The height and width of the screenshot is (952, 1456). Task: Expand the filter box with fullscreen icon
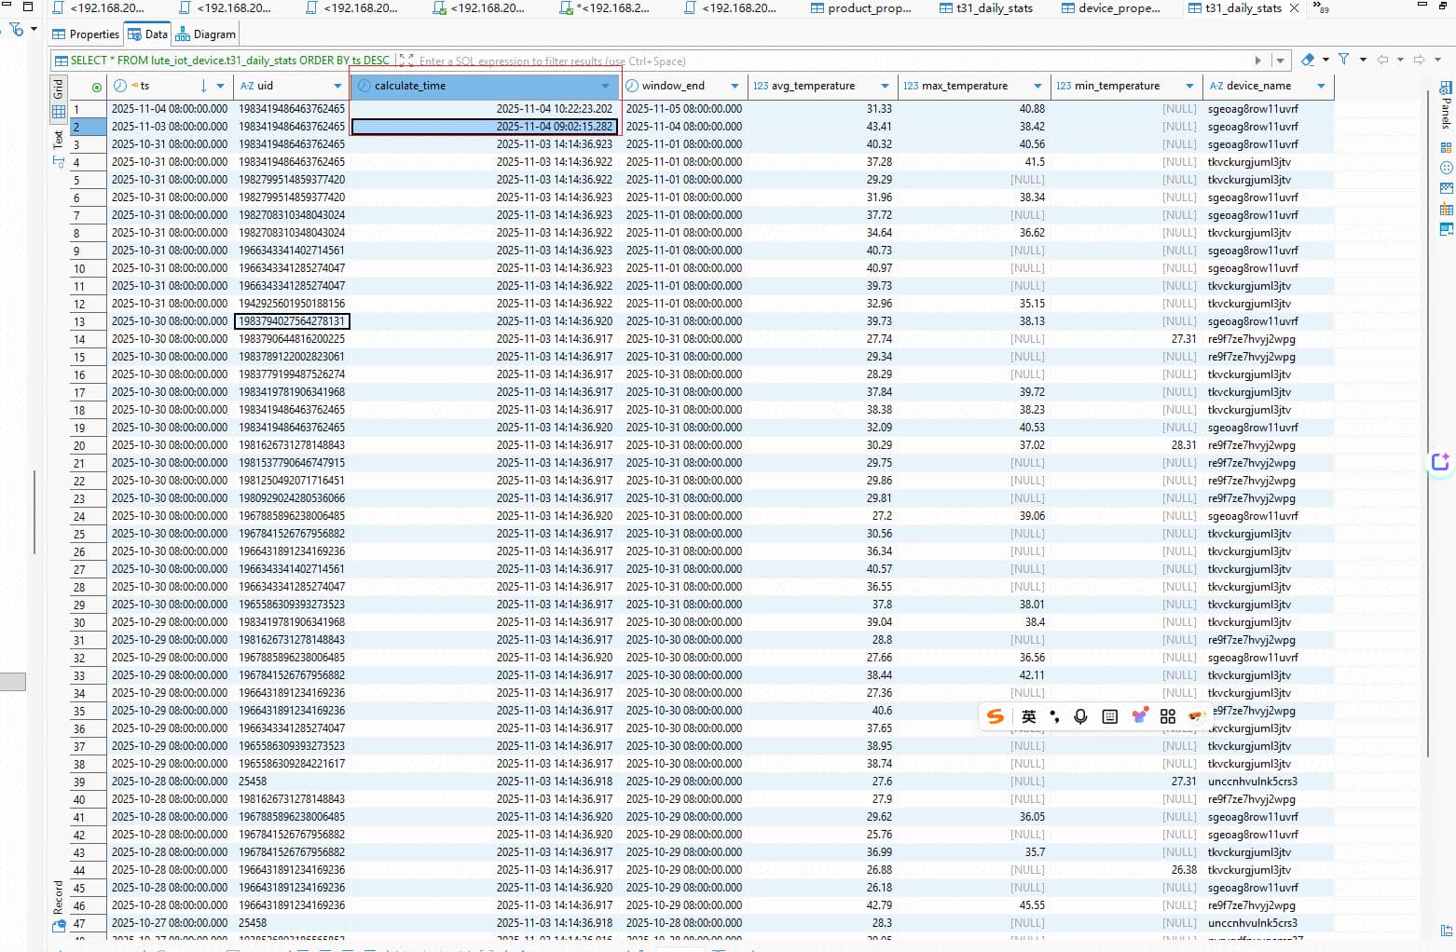coord(406,61)
